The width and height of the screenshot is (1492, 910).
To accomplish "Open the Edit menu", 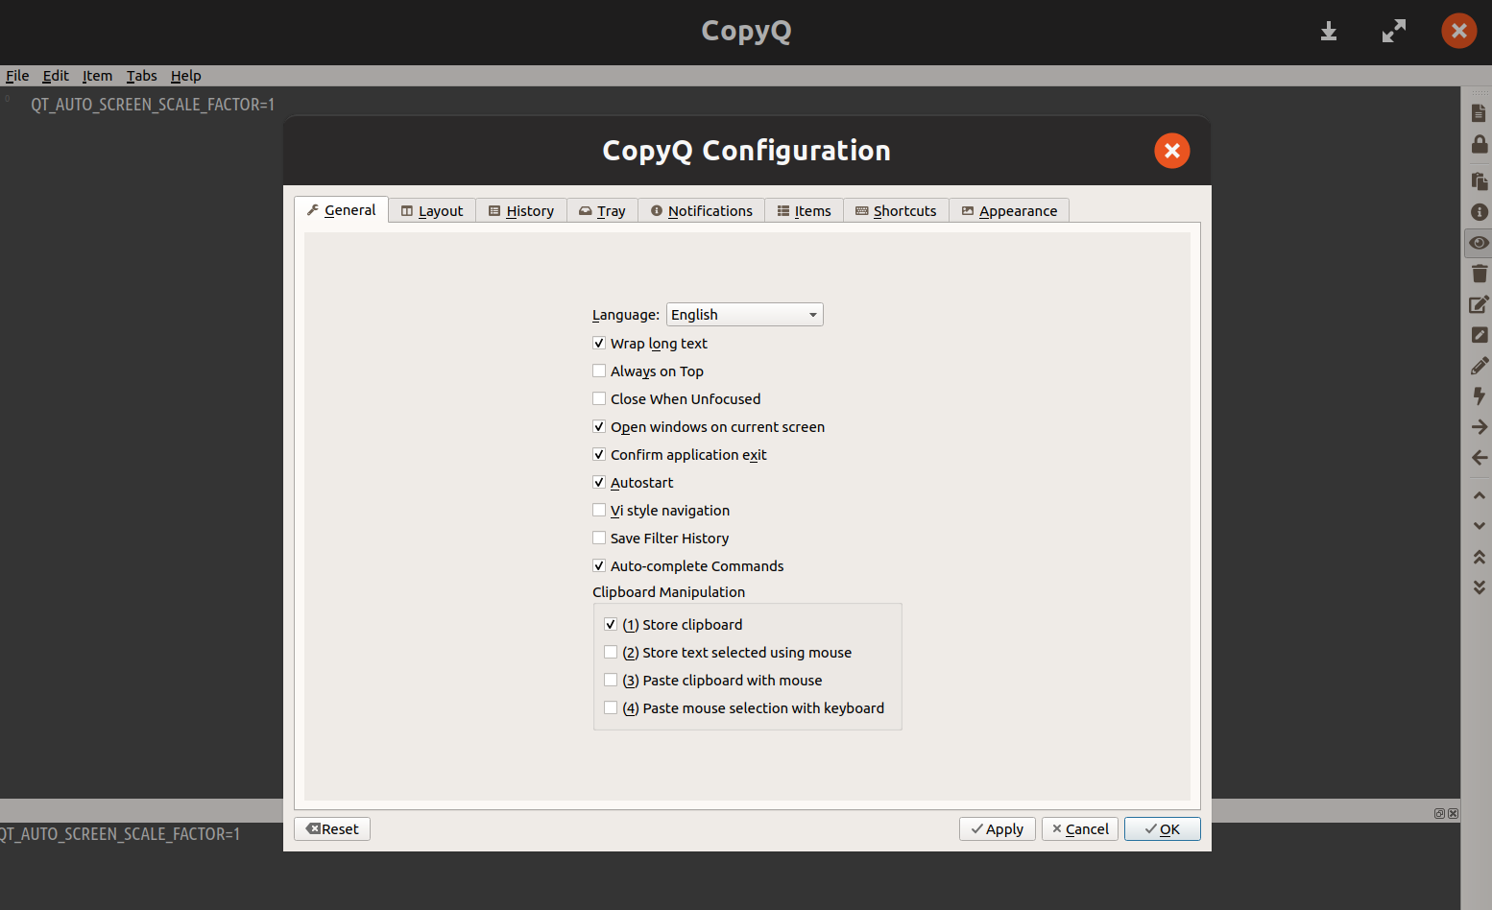I will pyautogui.click(x=56, y=76).
